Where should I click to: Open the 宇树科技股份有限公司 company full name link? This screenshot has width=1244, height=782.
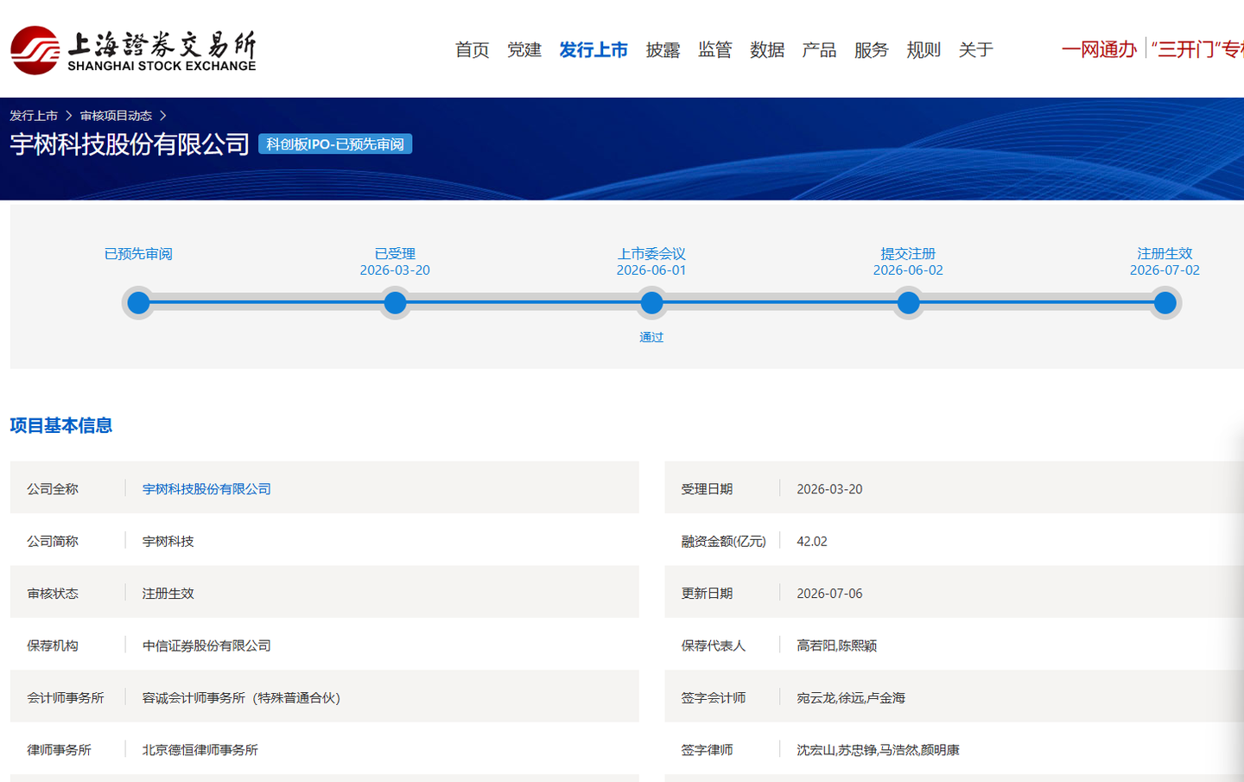click(206, 489)
